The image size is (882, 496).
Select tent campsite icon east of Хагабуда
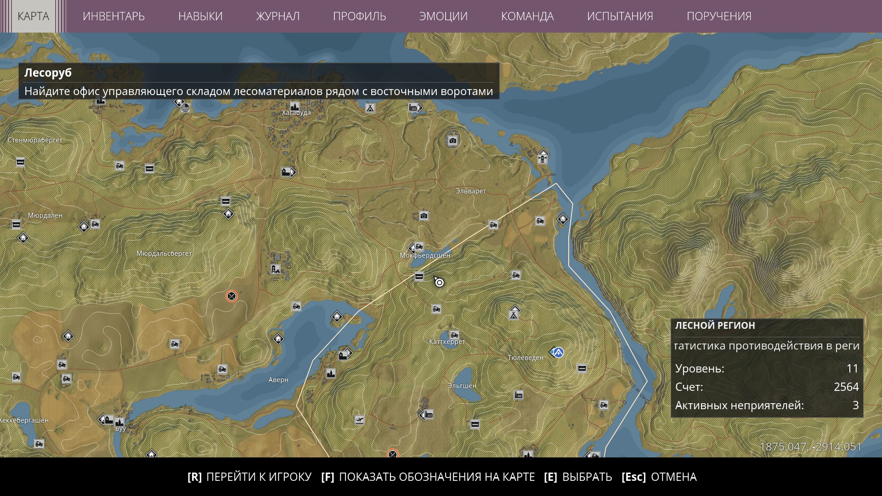coord(370,108)
